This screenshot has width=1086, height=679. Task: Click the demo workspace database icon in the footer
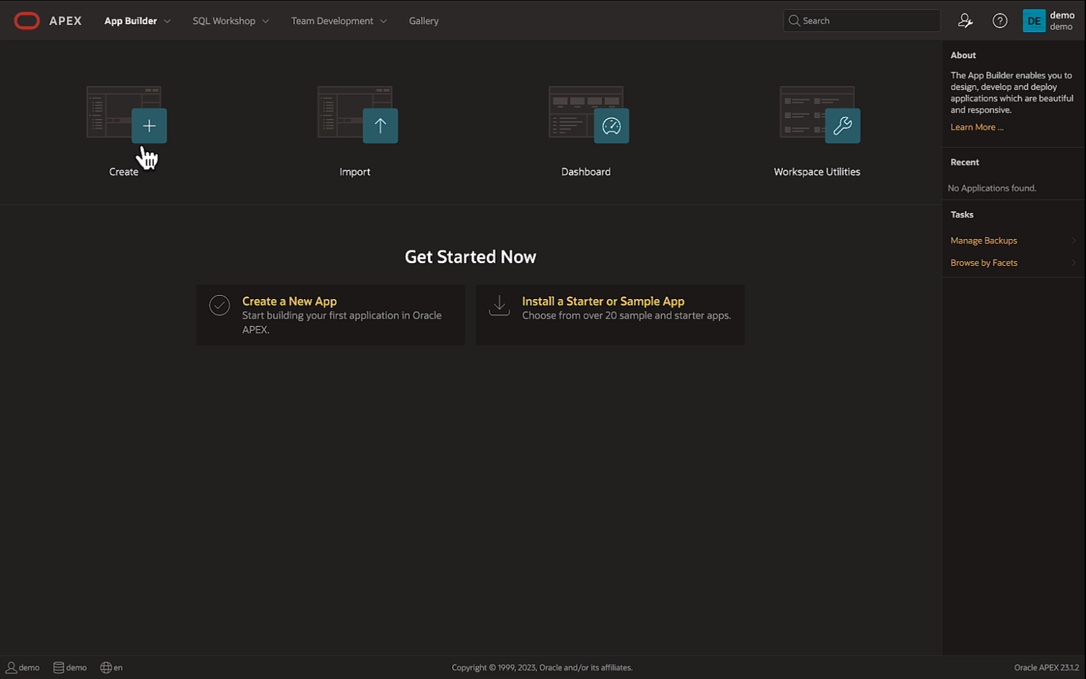(x=59, y=668)
